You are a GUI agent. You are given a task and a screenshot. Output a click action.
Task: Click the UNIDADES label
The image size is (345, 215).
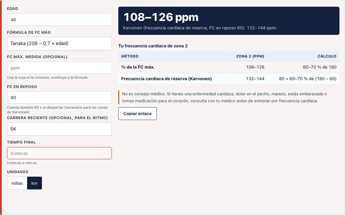click(17, 172)
